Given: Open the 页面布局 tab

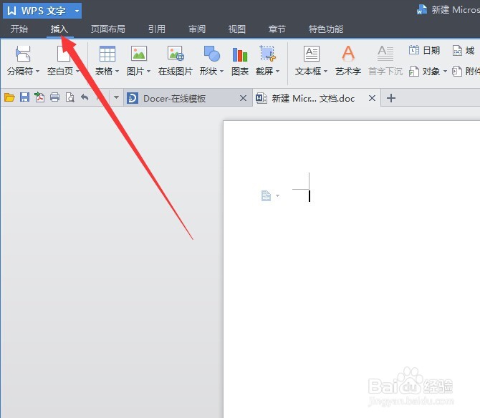Looking at the screenshot, I should [x=108, y=29].
